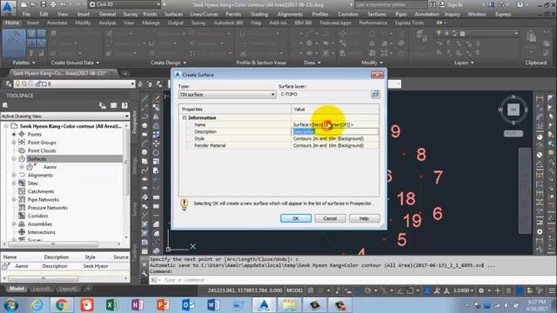Click the command line input field

(352, 280)
